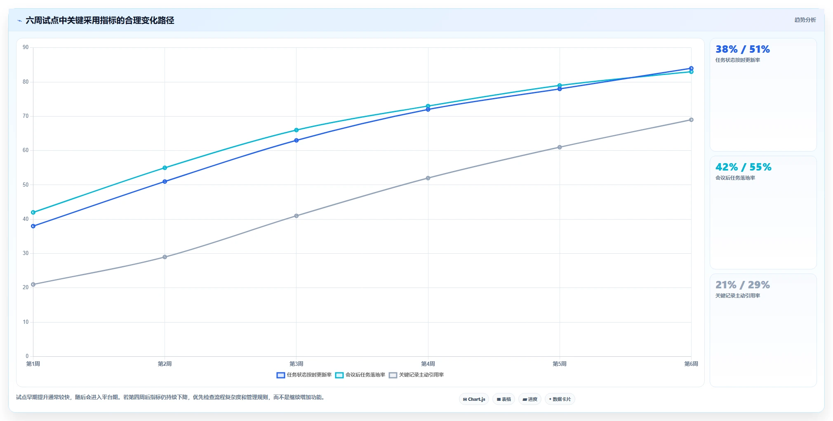Click the gray 关键记录主动引用率 legend swatch
The image size is (833, 421).
[393, 375]
